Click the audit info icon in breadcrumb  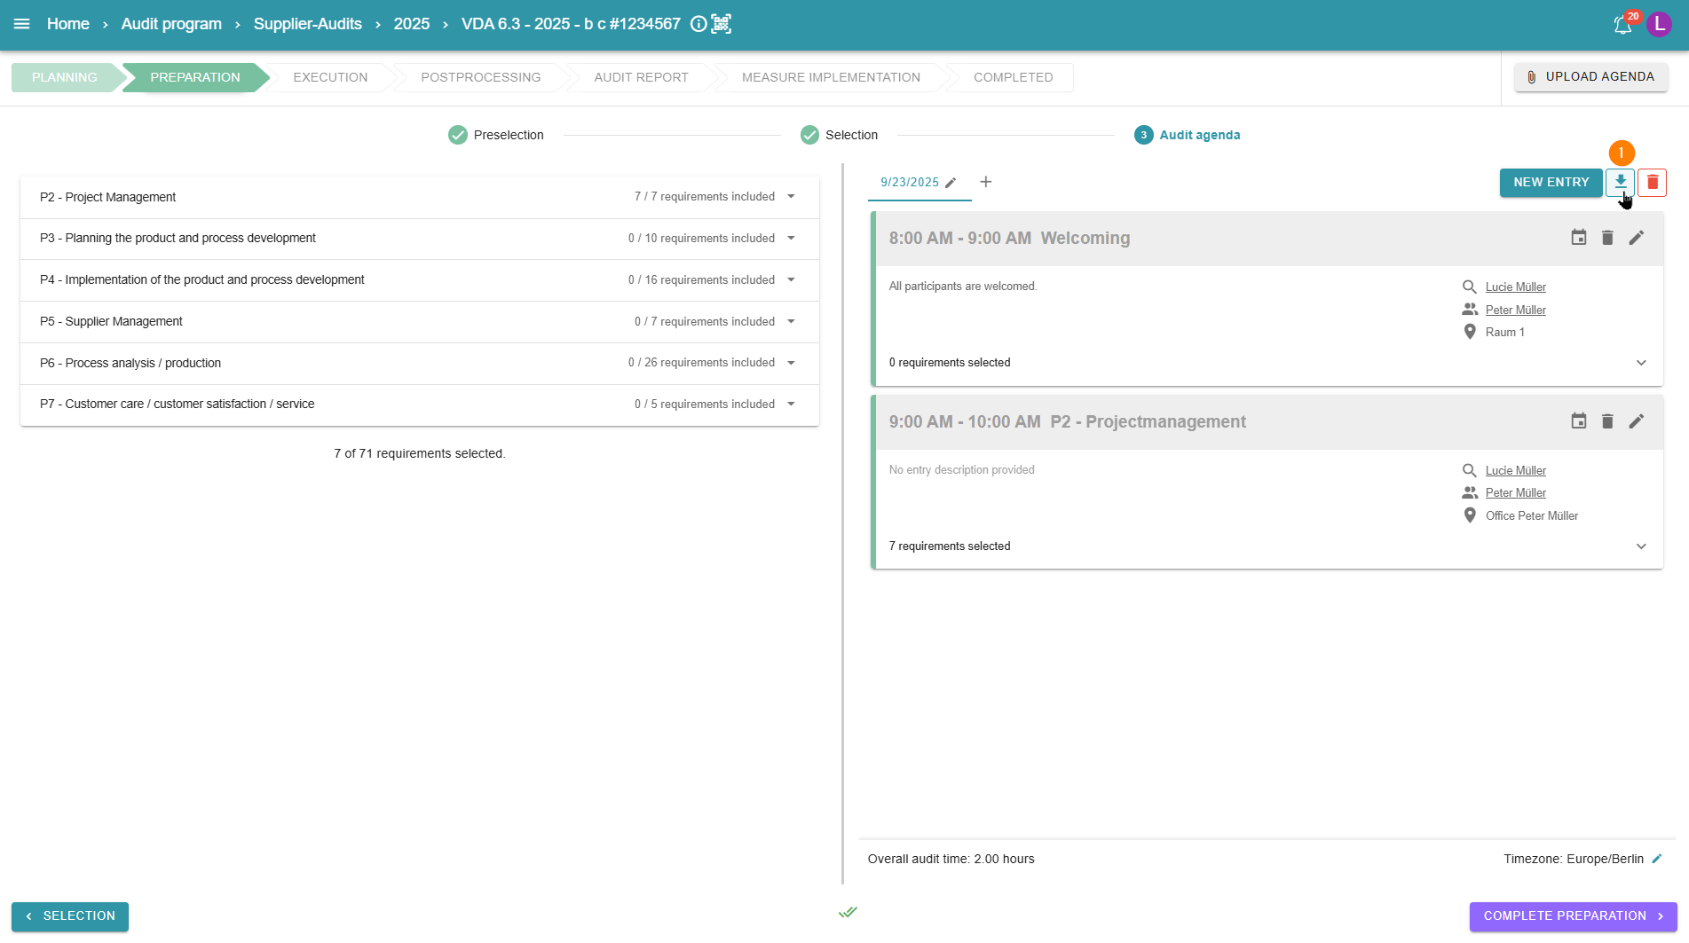[698, 24]
